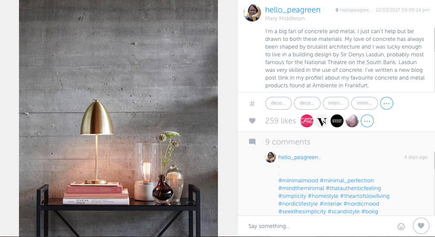Open the black circle liker avatar
This screenshot has width=435, height=237.
[x=337, y=121]
